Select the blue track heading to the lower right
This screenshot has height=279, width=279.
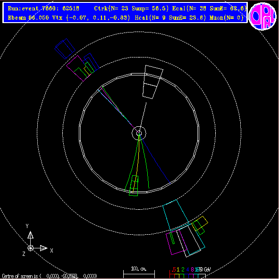coord(155,158)
